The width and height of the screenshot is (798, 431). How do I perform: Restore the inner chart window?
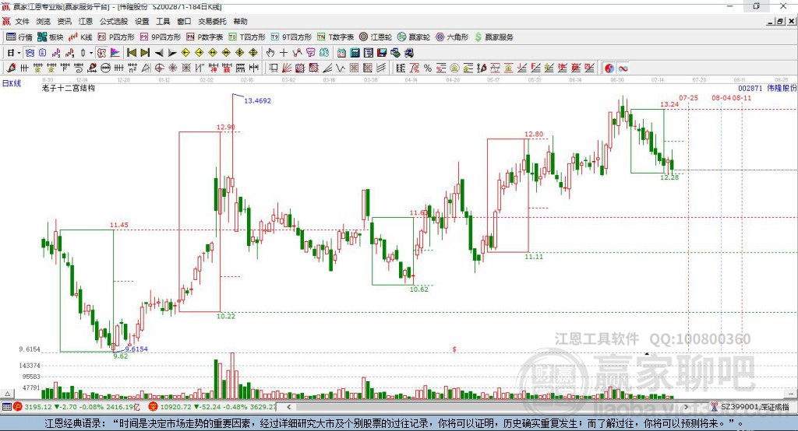point(781,21)
